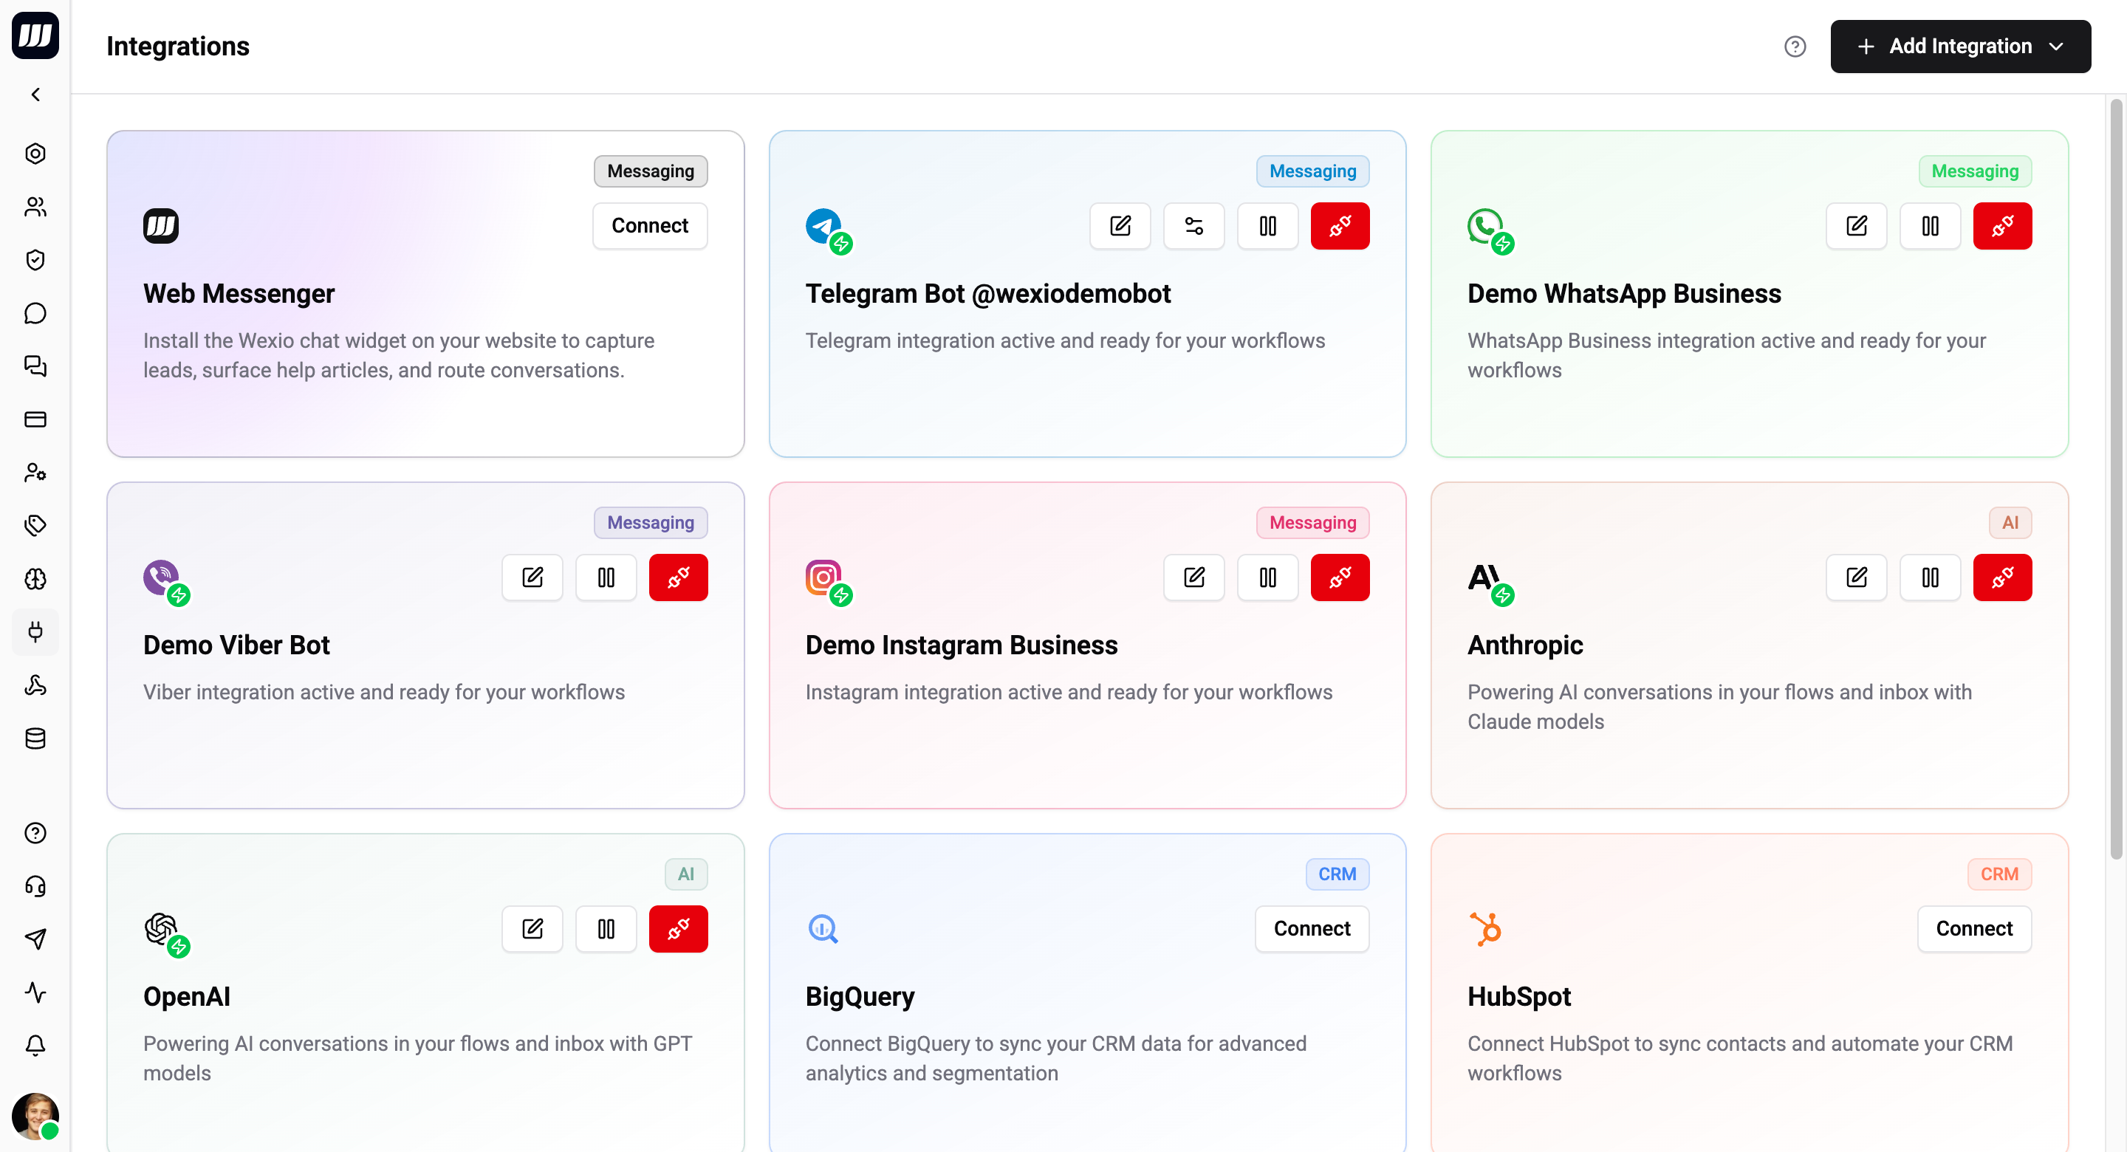Click the OpenAI logo icon
2127x1152 pixels.
[x=161, y=928]
